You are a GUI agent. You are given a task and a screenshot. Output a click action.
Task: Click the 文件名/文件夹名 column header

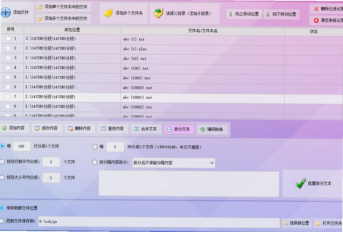coord(203,31)
